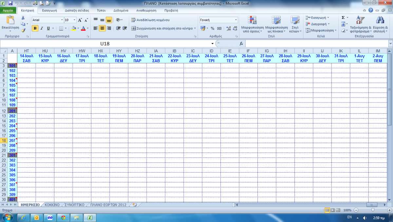Screen dimensions: 393x222
Task: Toggle center horizontal alignment
Action: point(102,28)
